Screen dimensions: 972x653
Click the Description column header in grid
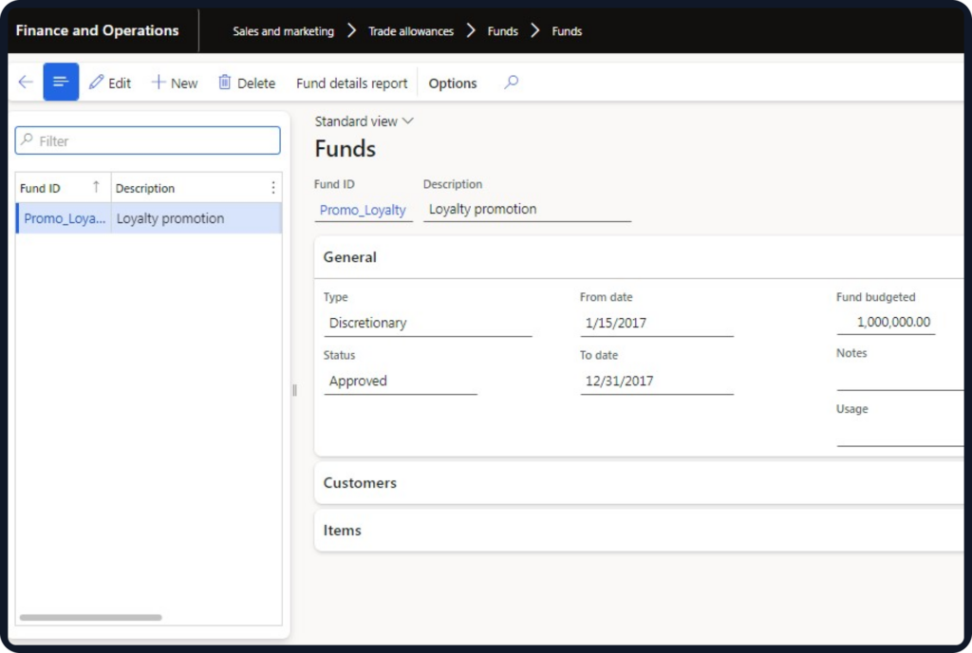point(145,188)
